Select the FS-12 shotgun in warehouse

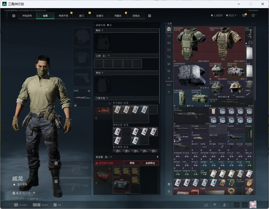pos(191,116)
